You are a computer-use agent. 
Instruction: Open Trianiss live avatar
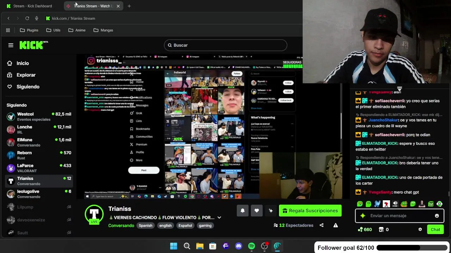pyautogui.click(x=94, y=214)
